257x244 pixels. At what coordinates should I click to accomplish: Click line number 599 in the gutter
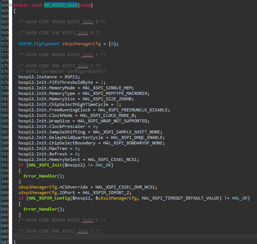tap(5, 198)
